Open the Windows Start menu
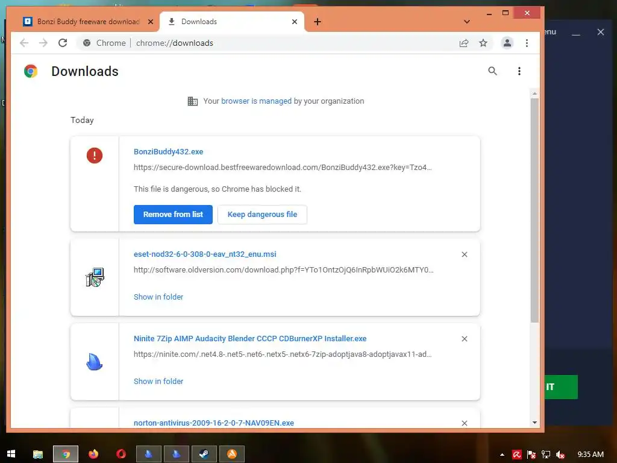Viewport: 617px width, 463px height. (x=11, y=454)
